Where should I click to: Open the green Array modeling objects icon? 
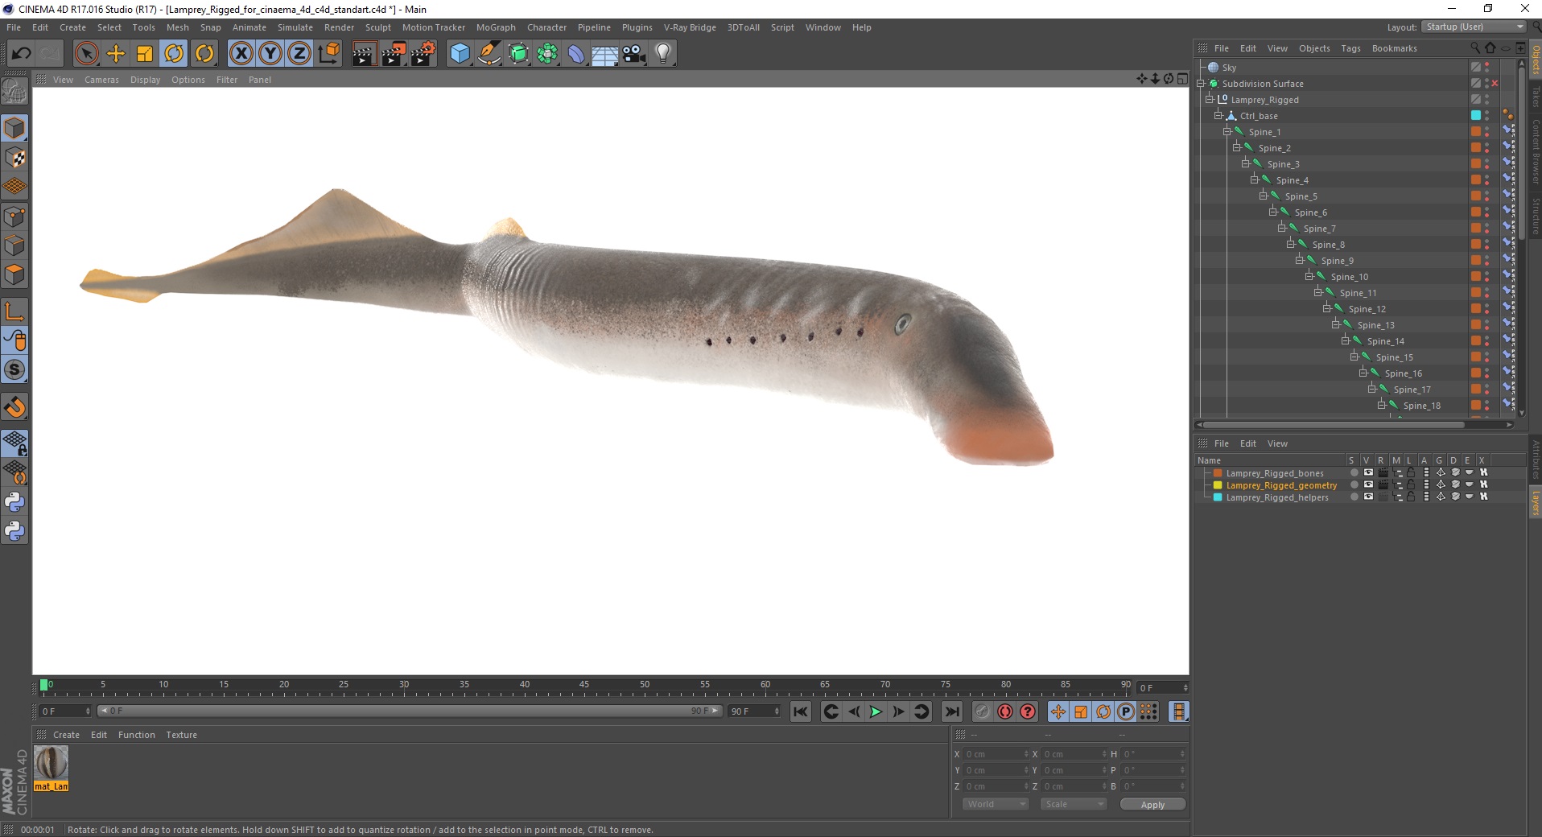pyautogui.click(x=547, y=54)
